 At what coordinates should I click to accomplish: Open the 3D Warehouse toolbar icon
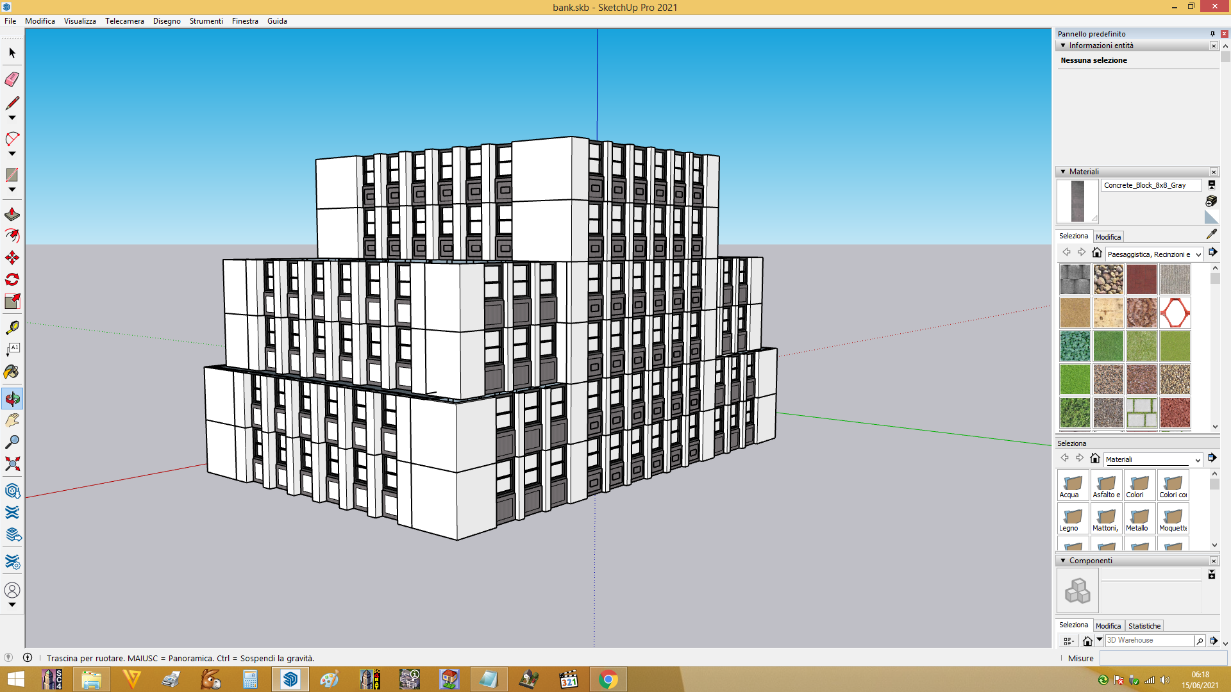[12, 491]
